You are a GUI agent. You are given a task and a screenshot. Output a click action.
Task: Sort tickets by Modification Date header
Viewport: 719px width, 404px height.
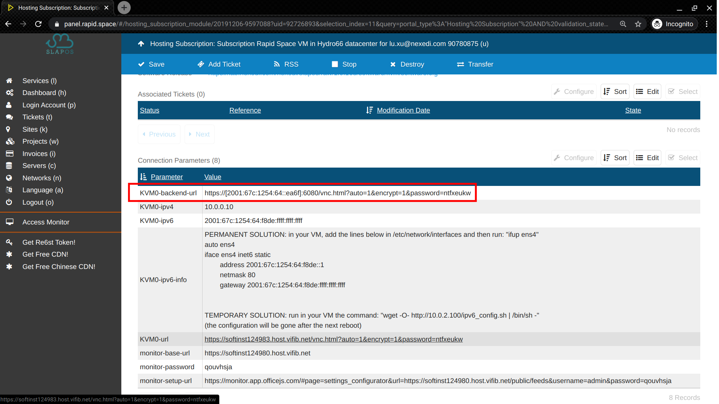(x=403, y=110)
